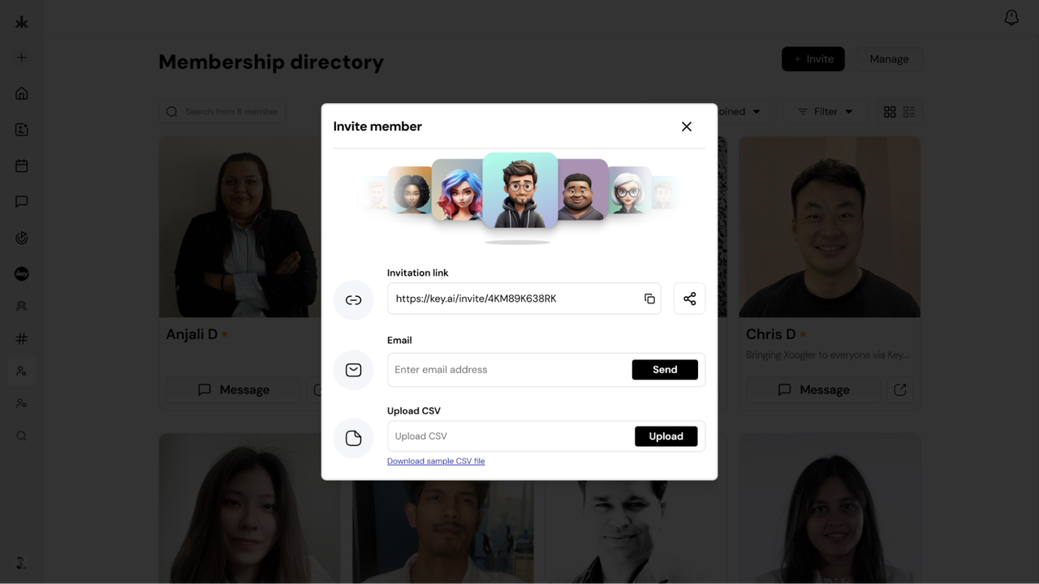Open the group people icon in sidebar
The image size is (1039, 584).
pos(22,306)
